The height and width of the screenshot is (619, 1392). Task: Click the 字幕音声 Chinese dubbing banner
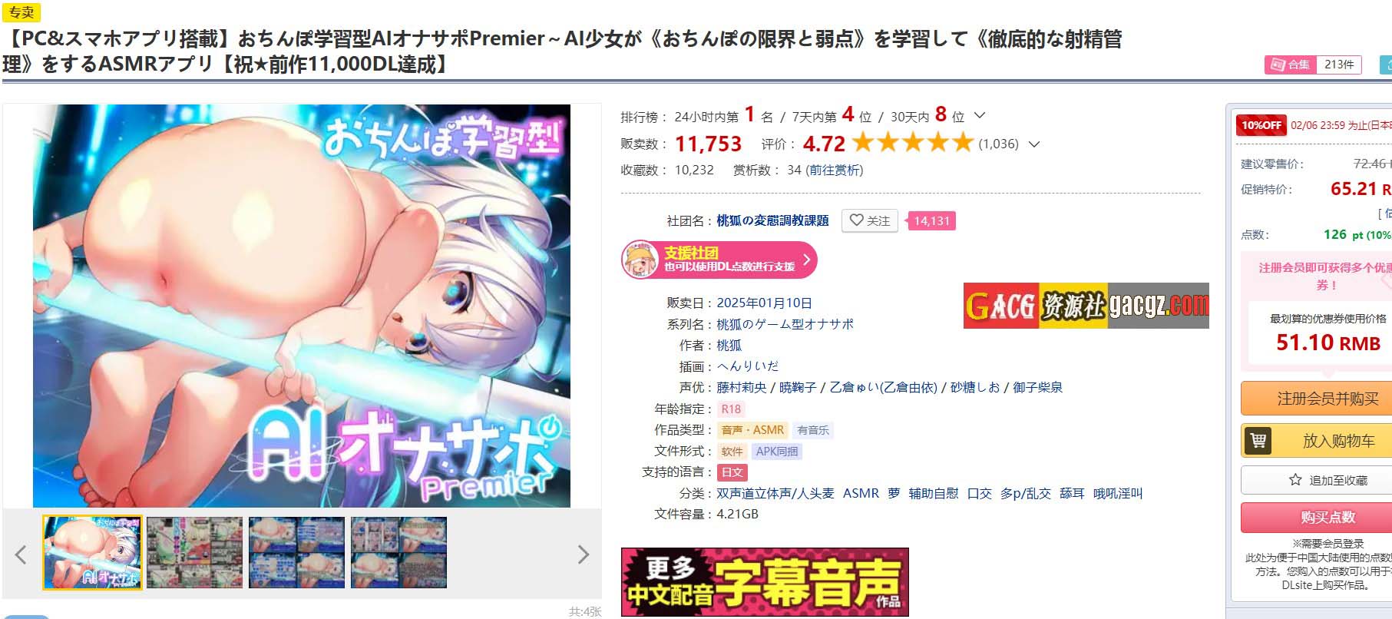(765, 581)
